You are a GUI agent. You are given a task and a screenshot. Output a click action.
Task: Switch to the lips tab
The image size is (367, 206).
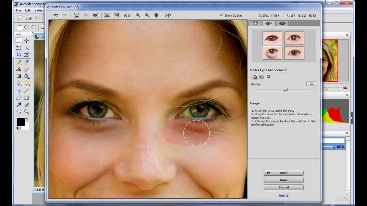282,23
